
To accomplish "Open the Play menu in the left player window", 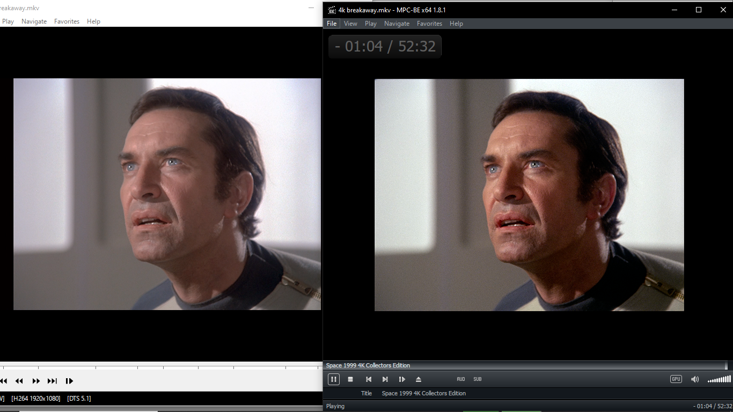I will [8, 21].
